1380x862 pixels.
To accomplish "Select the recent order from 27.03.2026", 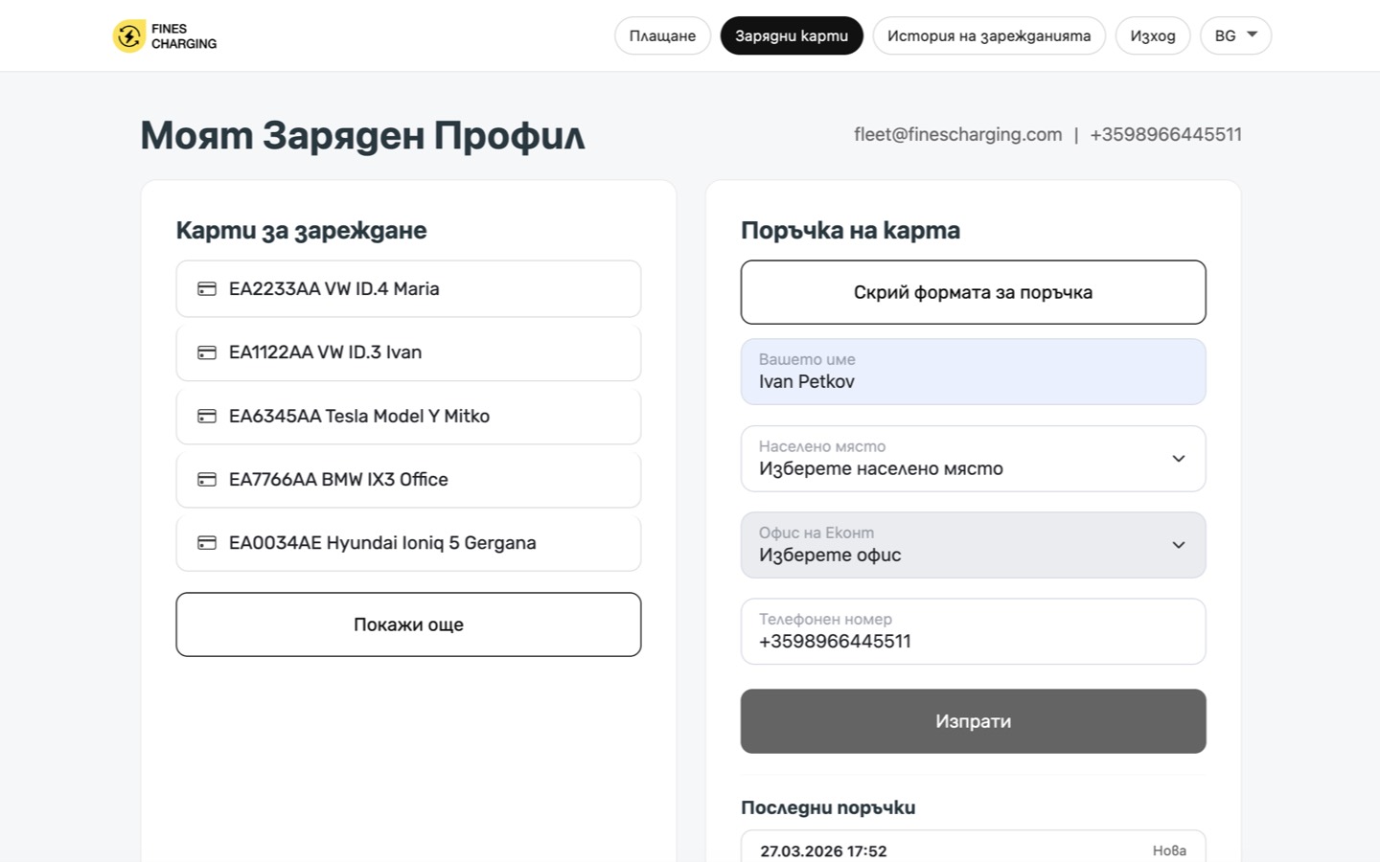I will (973, 847).
